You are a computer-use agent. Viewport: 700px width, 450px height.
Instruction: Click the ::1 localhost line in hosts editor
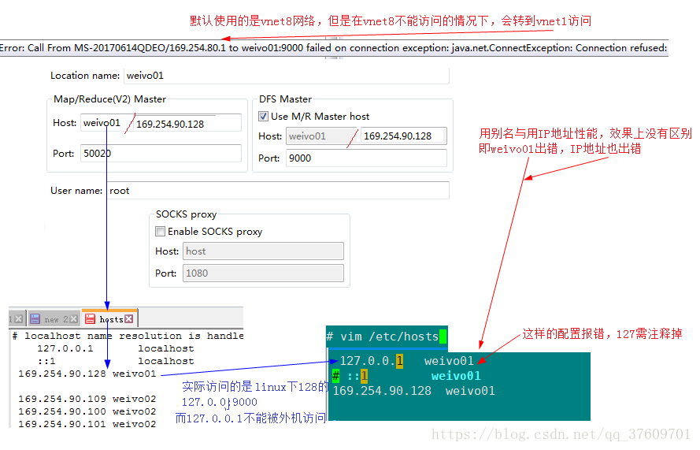click(x=116, y=361)
